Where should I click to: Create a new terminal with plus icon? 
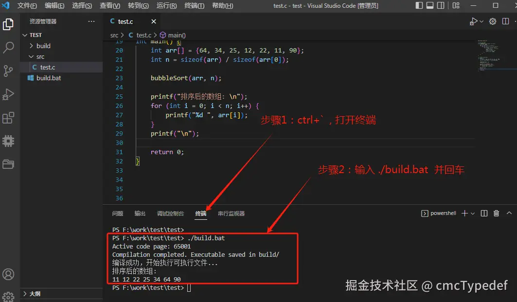(x=464, y=213)
